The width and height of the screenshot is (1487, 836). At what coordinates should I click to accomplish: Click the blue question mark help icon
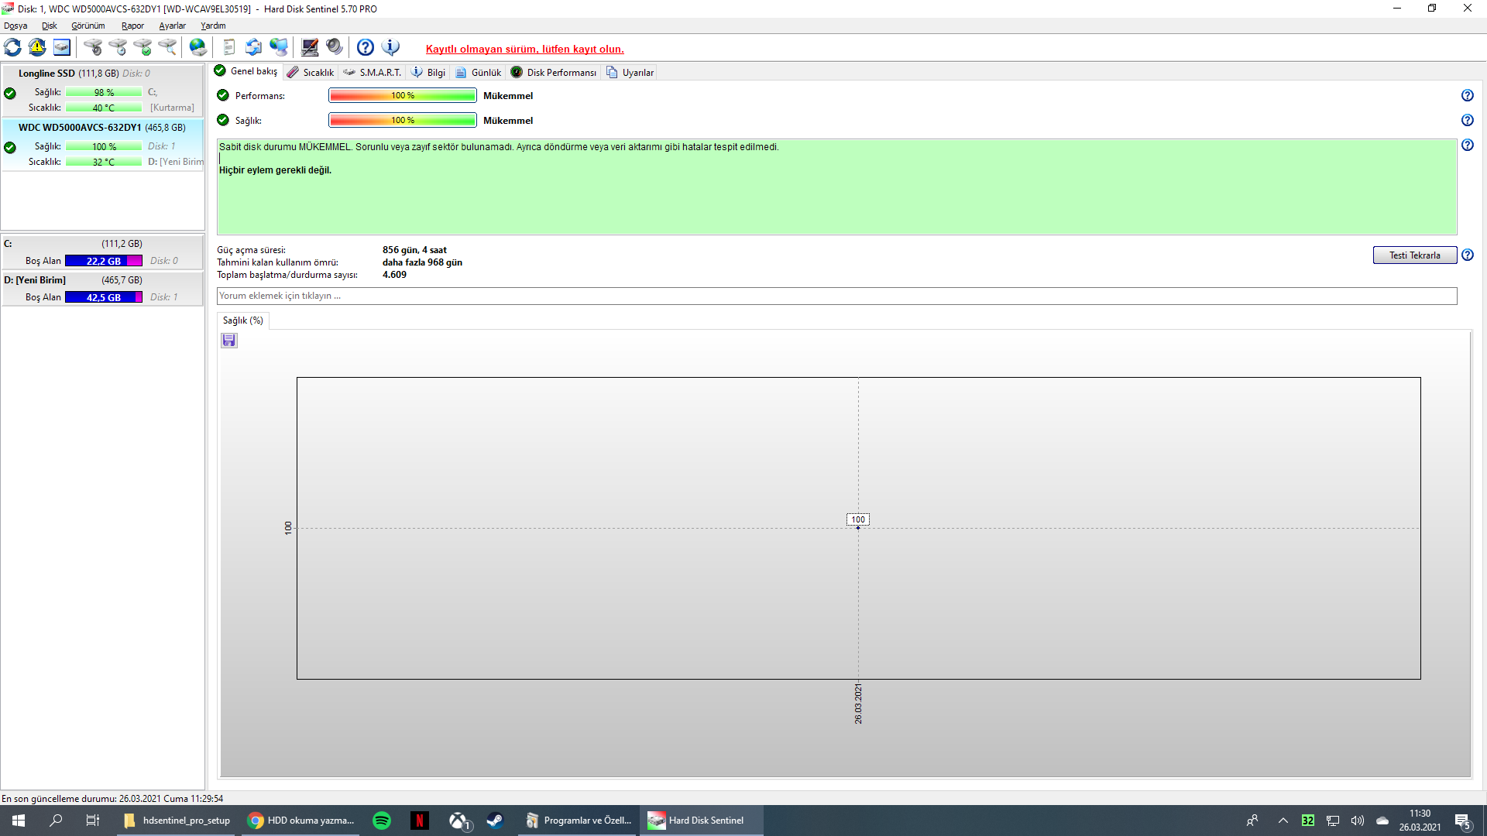click(366, 47)
